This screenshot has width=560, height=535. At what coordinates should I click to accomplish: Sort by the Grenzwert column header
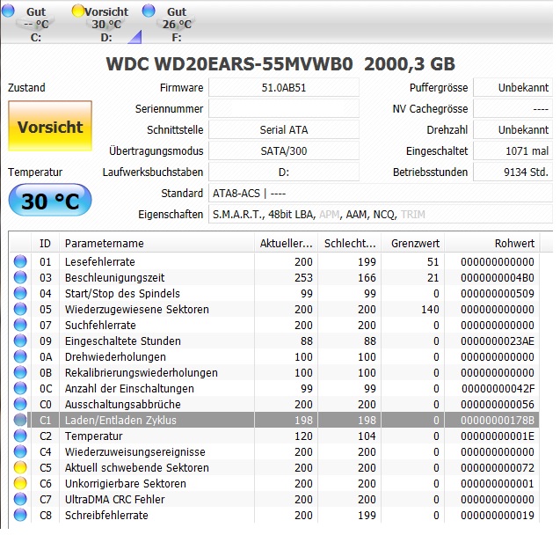413,244
